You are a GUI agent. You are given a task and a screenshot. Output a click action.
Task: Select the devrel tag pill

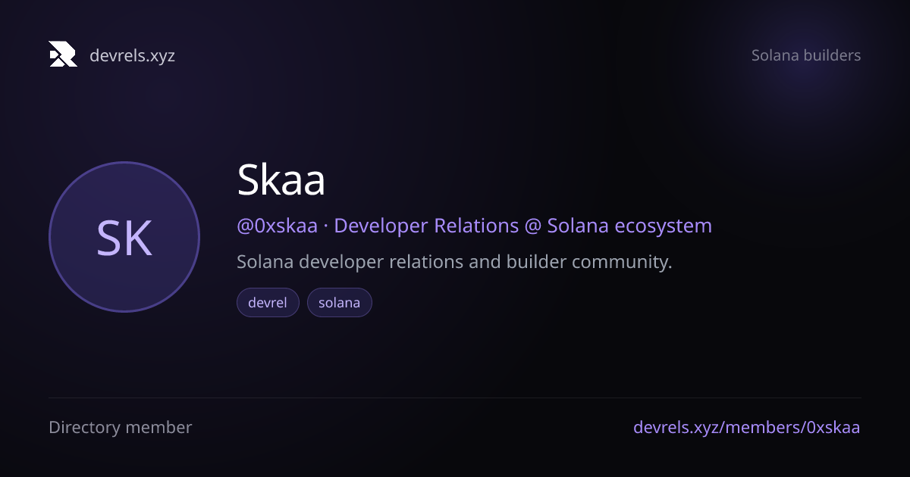coord(268,303)
